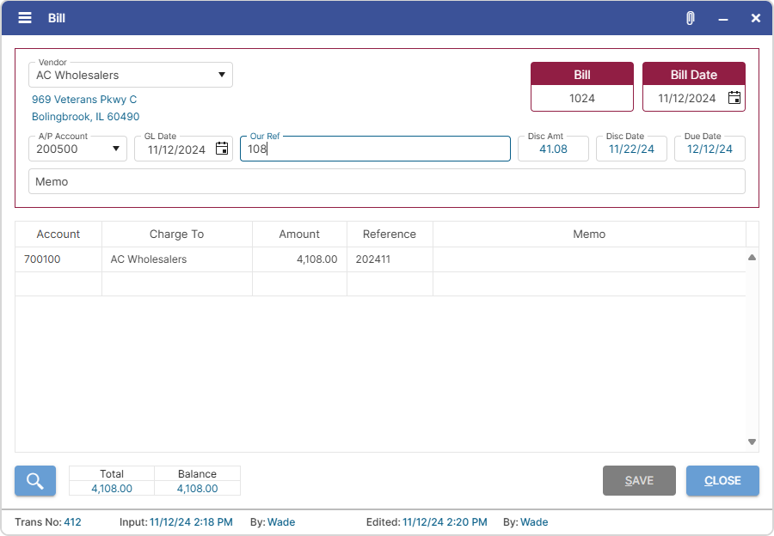The width and height of the screenshot is (774, 536).
Task: Click the paperclip attachment icon
Action: point(690,17)
